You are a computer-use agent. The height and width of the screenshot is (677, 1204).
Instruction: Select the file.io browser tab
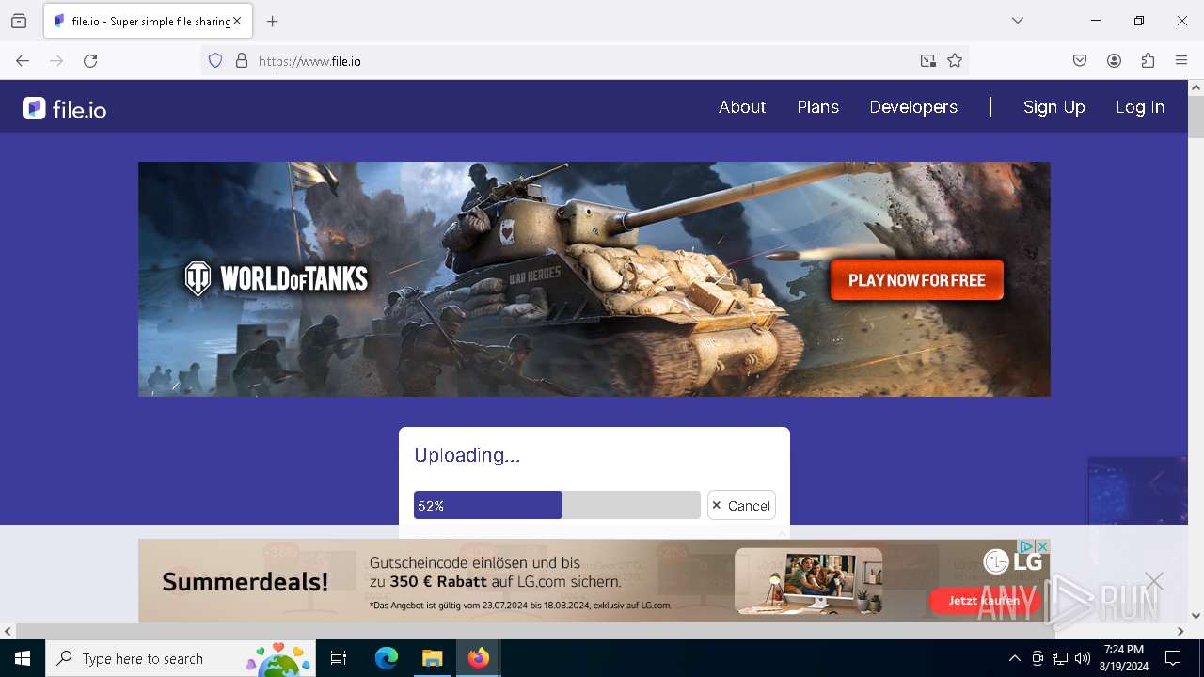click(148, 21)
